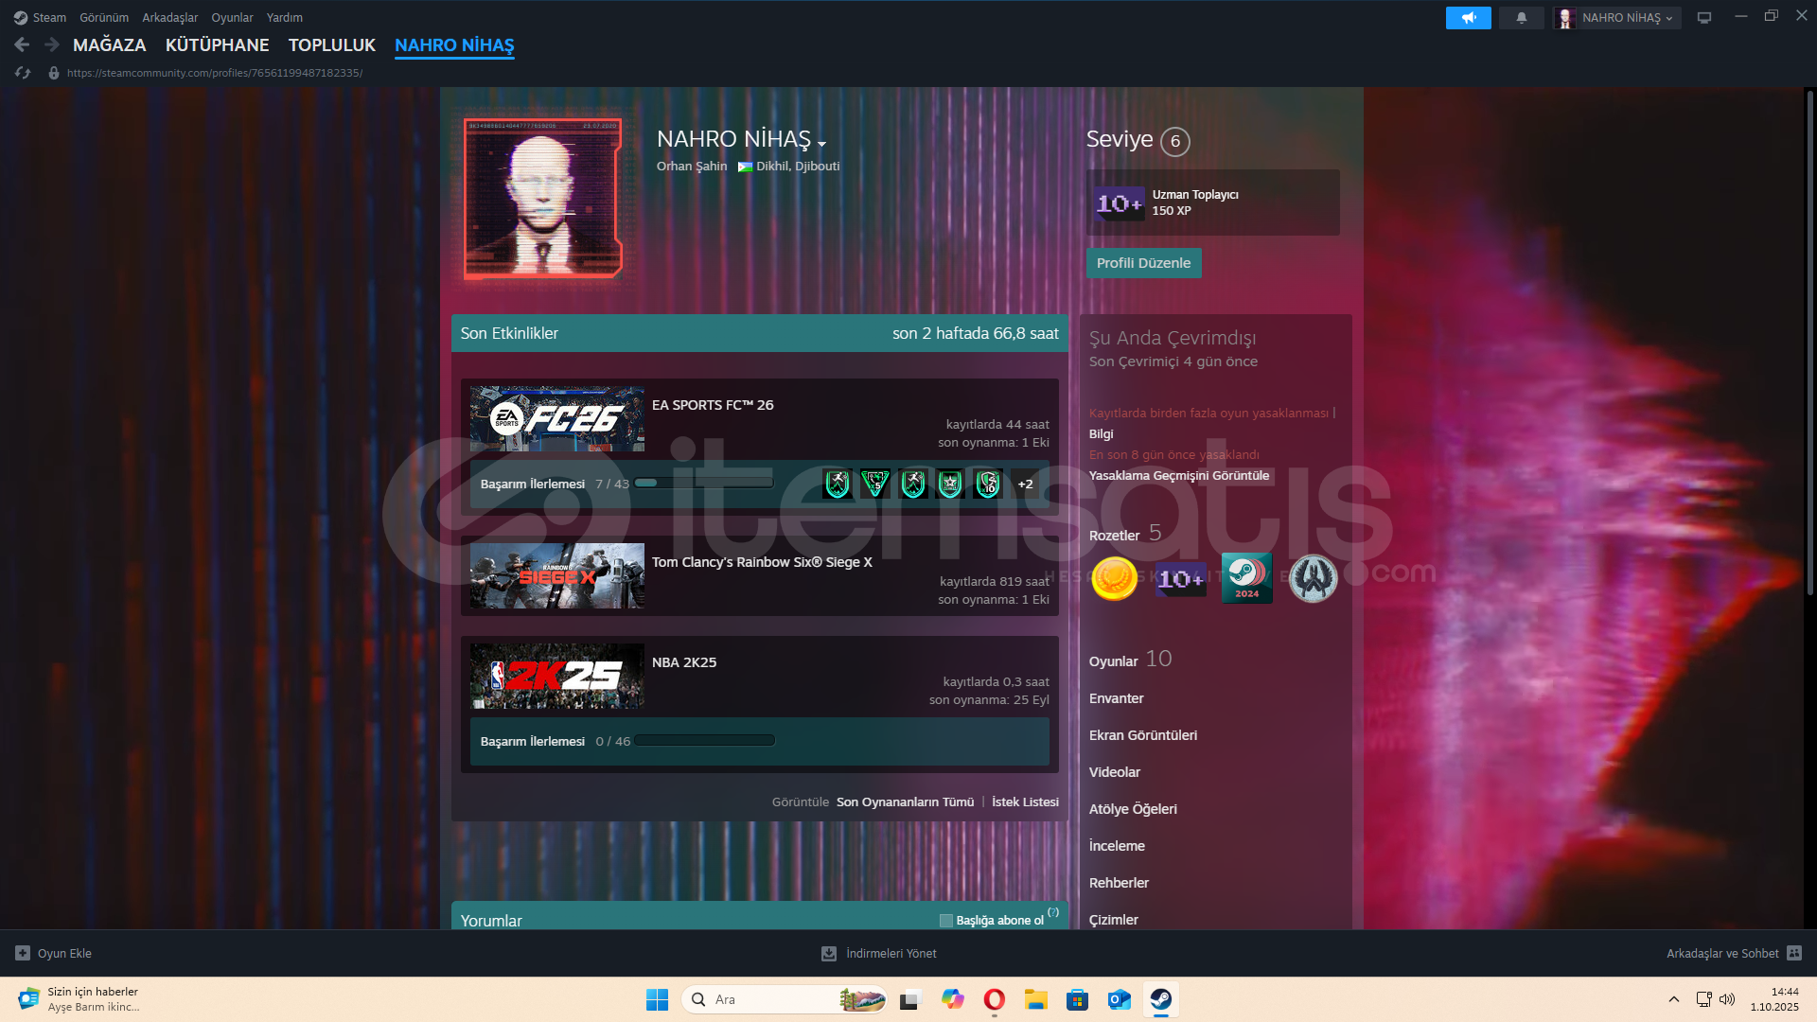This screenshot has width=1817, height=1022.
Task: Click the gold coin badge
Action: [1114, 578]
